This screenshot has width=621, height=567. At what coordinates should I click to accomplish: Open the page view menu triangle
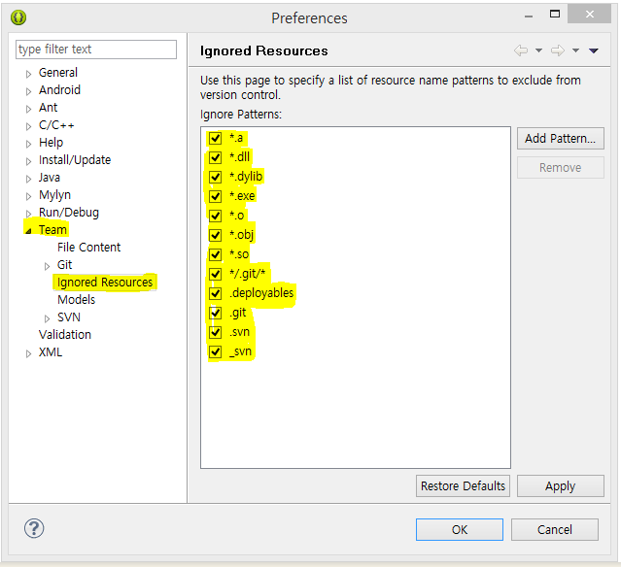click(x=593, y=50)
